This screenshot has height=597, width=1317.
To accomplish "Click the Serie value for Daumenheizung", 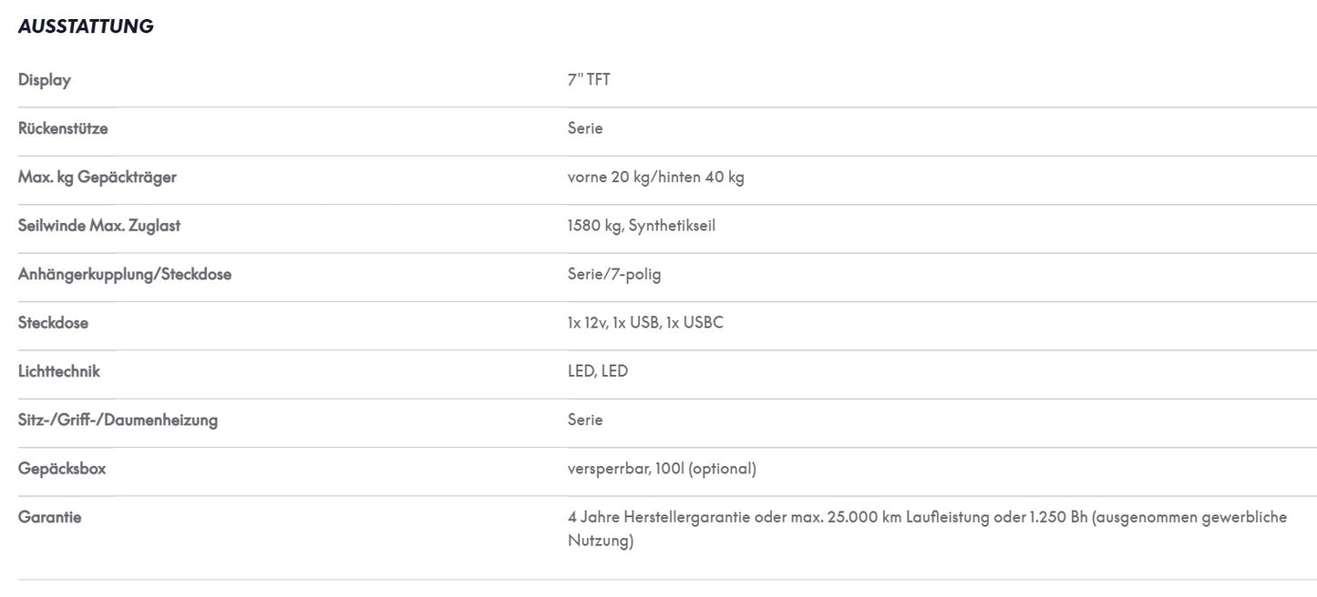I will pos(585,420).
